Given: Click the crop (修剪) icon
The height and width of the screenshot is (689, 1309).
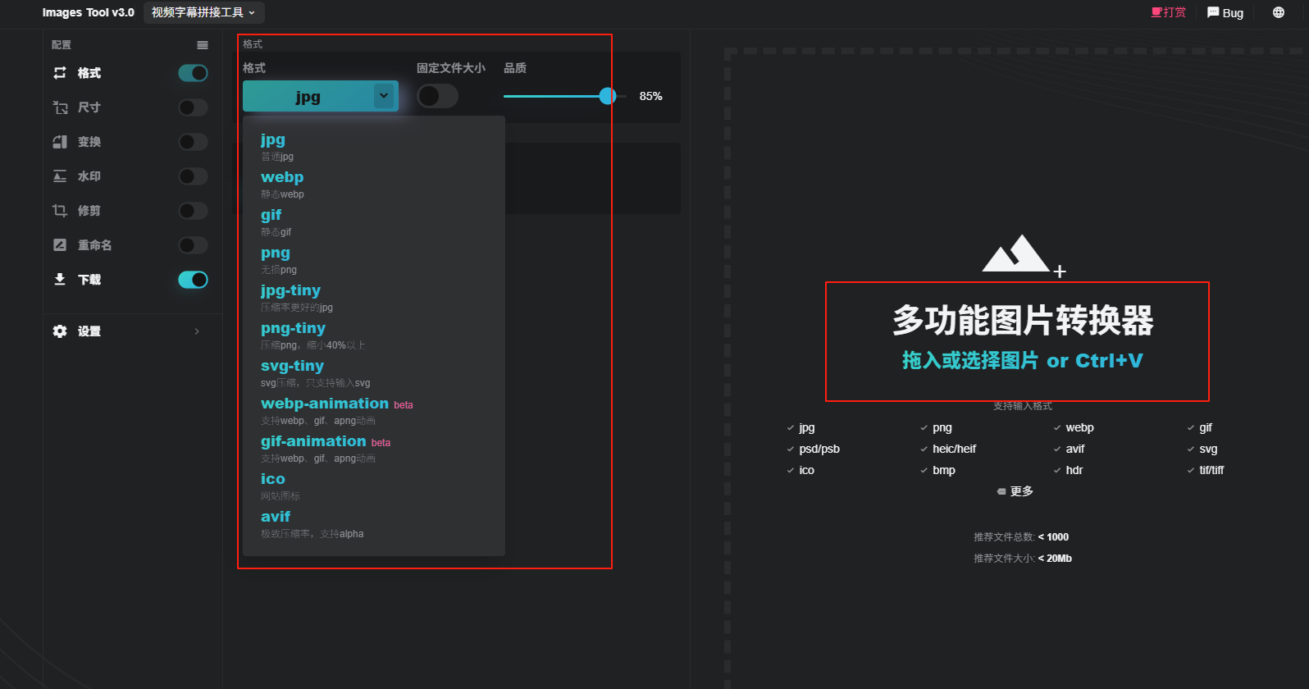Looking at the screenshot, I should pyautogui.click(x=60, y=211).
